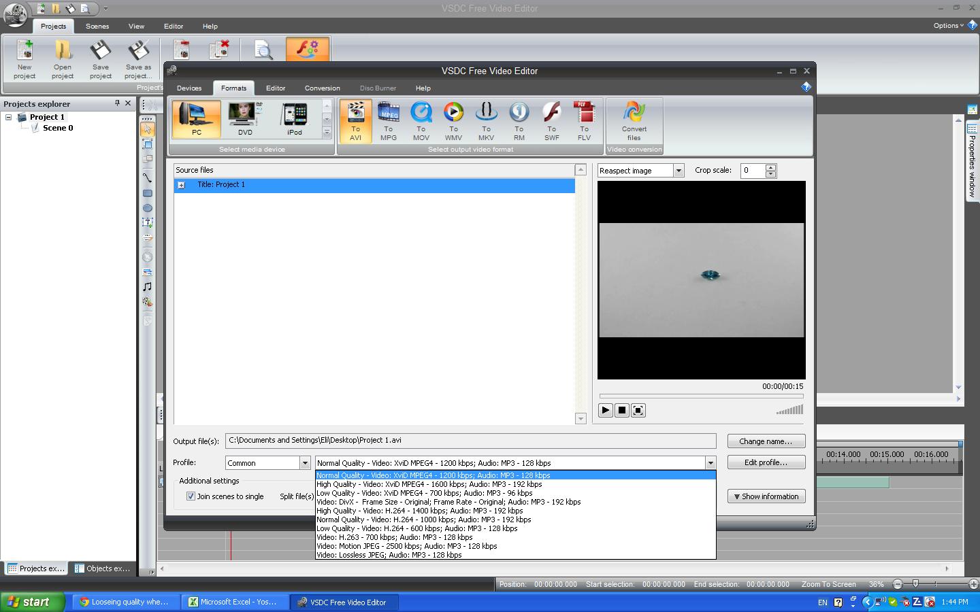Choose the To MOV format icon
The width and height of the screenshot is (980, 612).
[x=421, y=120]
